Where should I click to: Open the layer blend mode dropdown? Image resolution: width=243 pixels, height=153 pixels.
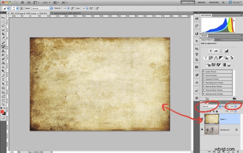click(211, 106)
